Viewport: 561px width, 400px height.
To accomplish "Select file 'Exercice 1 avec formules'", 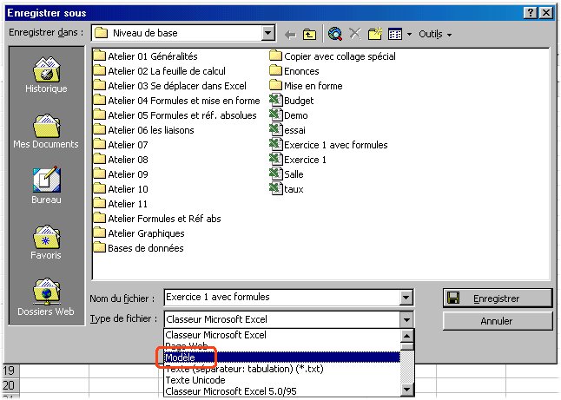I will 328,145.
